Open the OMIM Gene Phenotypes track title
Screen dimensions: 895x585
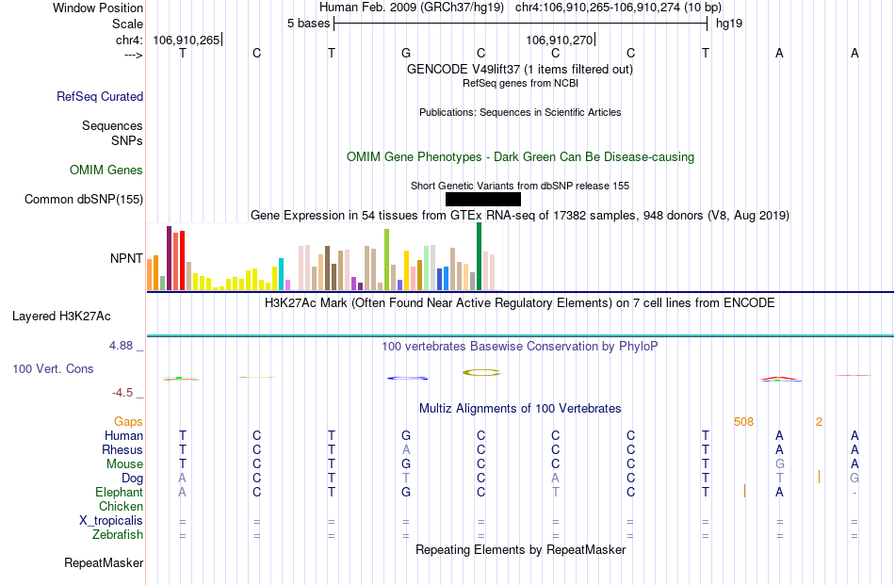(x=521, y=157)
